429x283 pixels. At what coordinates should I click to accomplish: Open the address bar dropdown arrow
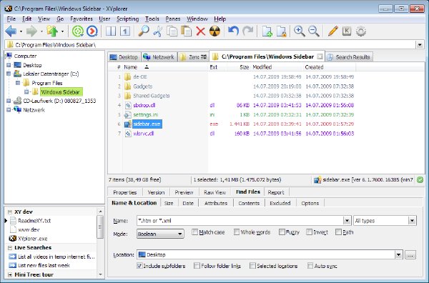click(x=420, y=45)
